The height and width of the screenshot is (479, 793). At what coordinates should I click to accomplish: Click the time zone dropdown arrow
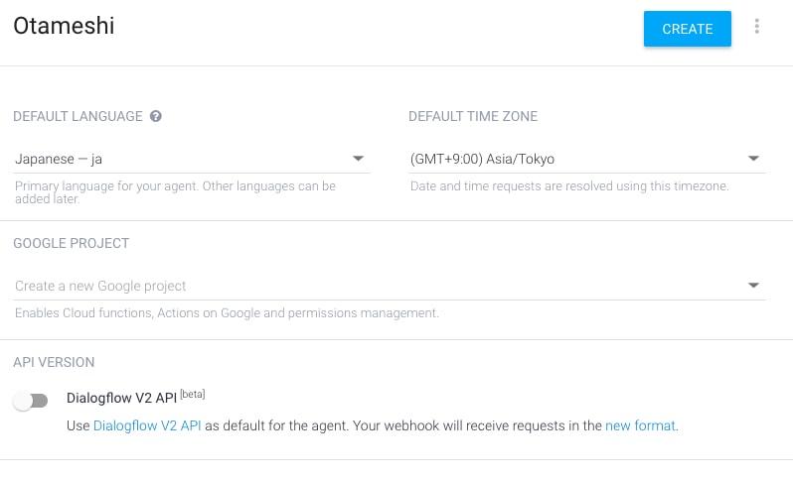[x=753, y=159]
